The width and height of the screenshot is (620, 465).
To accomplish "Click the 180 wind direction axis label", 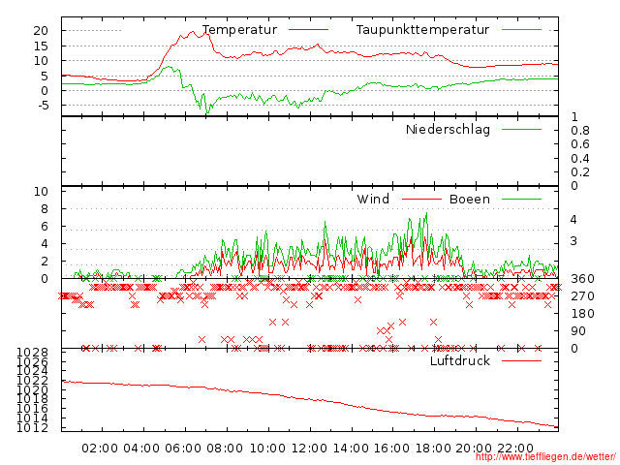I will 582,314.
